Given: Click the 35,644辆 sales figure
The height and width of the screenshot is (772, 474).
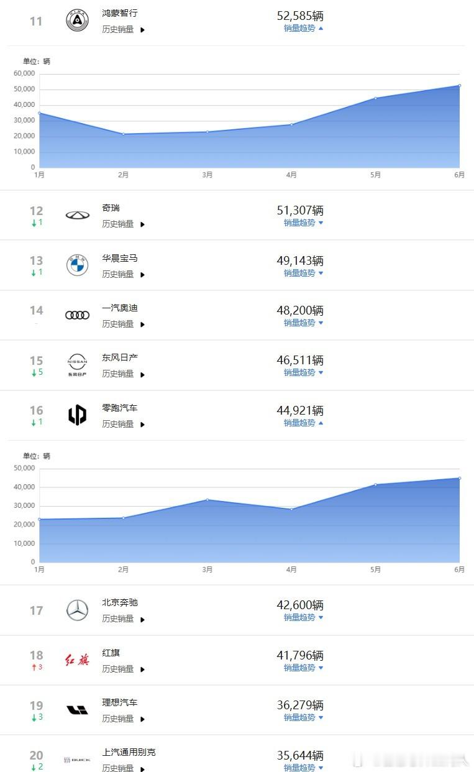Looking at the screenshot, I should coord(300,755).
